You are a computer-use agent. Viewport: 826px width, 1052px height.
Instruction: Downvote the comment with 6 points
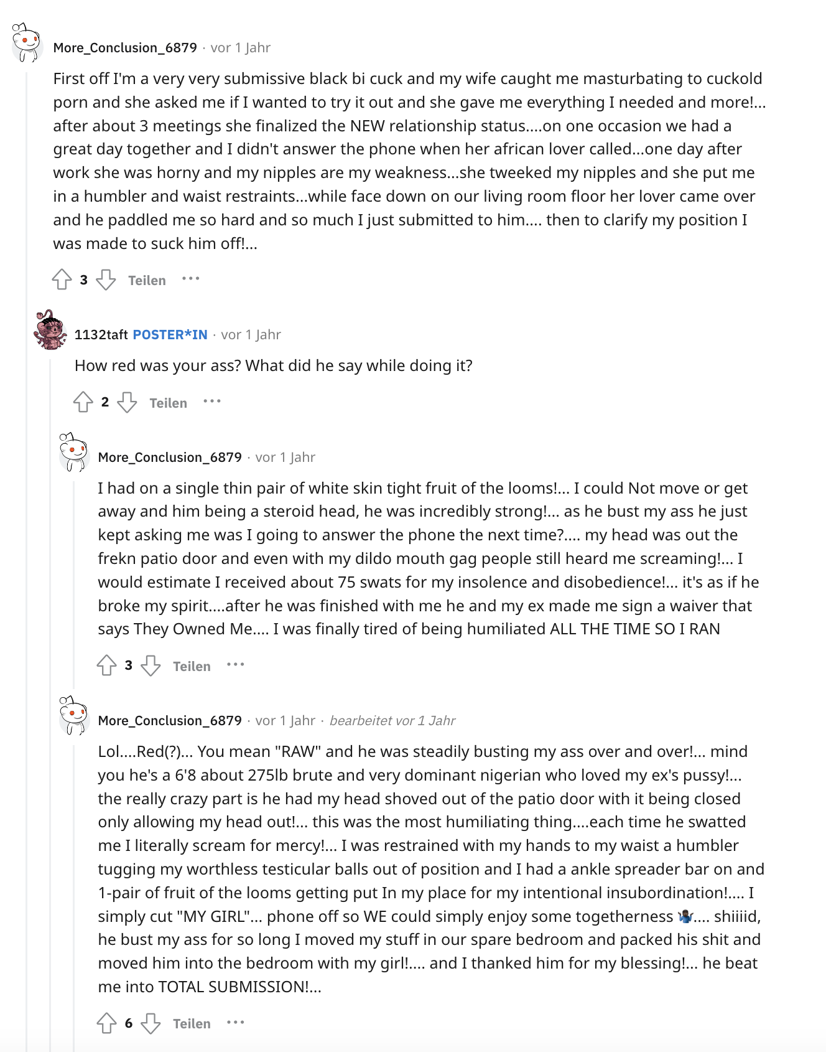(151, 1023)
